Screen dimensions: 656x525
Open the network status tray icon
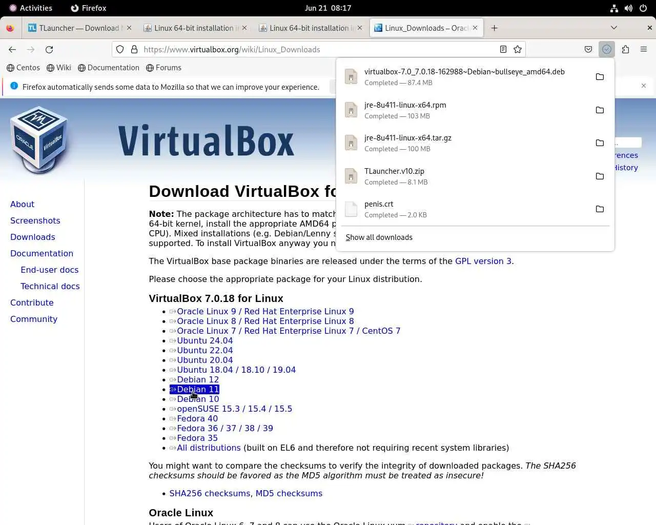click(x=614, y=8)
